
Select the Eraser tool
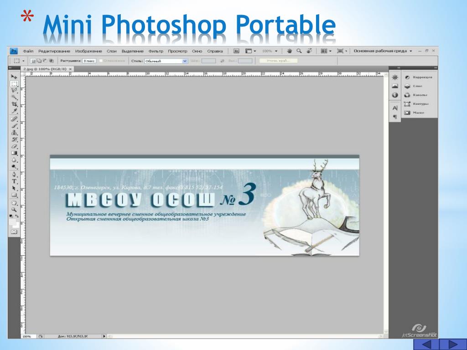pos(14,146)
